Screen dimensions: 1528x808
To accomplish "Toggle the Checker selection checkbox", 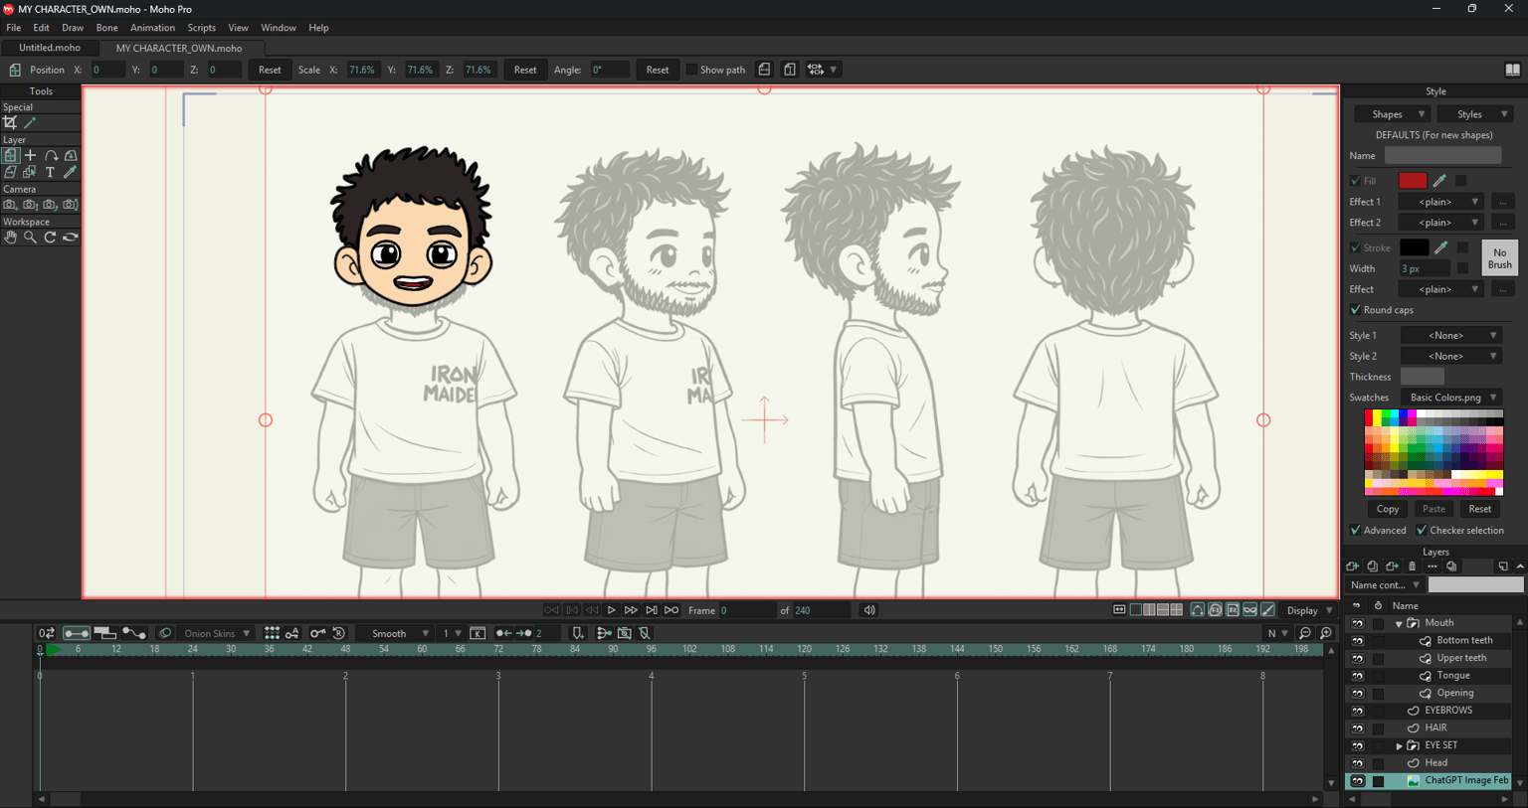I will click(1422, 531).
